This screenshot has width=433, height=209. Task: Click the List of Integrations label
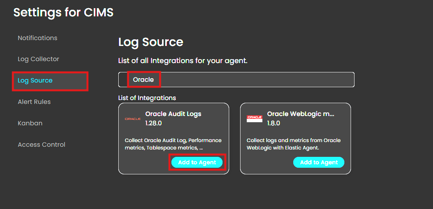tap(147, 98)
